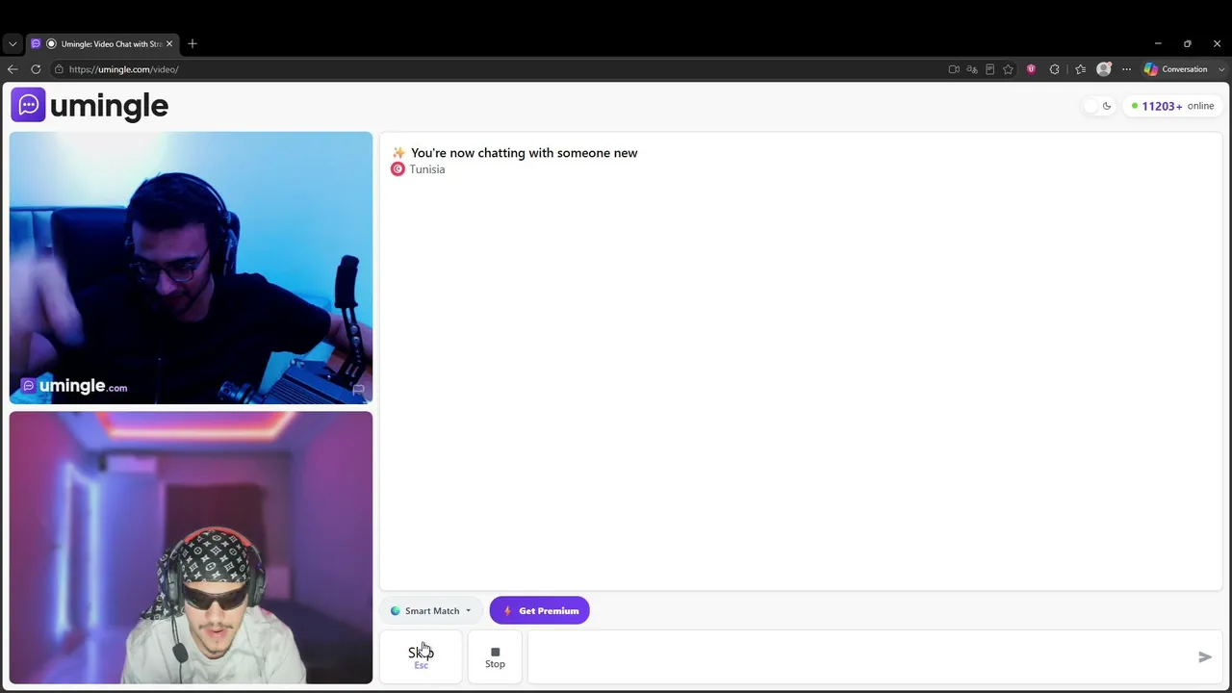1232x693 pixels.
Task: Open the browser profile avatar
Action: (x=1104, y=69)
